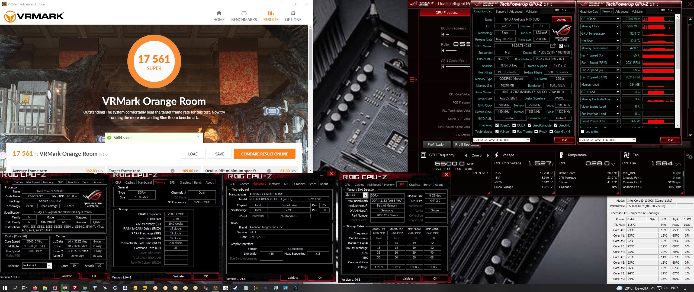
Task: Open GPU Clock sensor dropdown
Action: pos(618,19)
